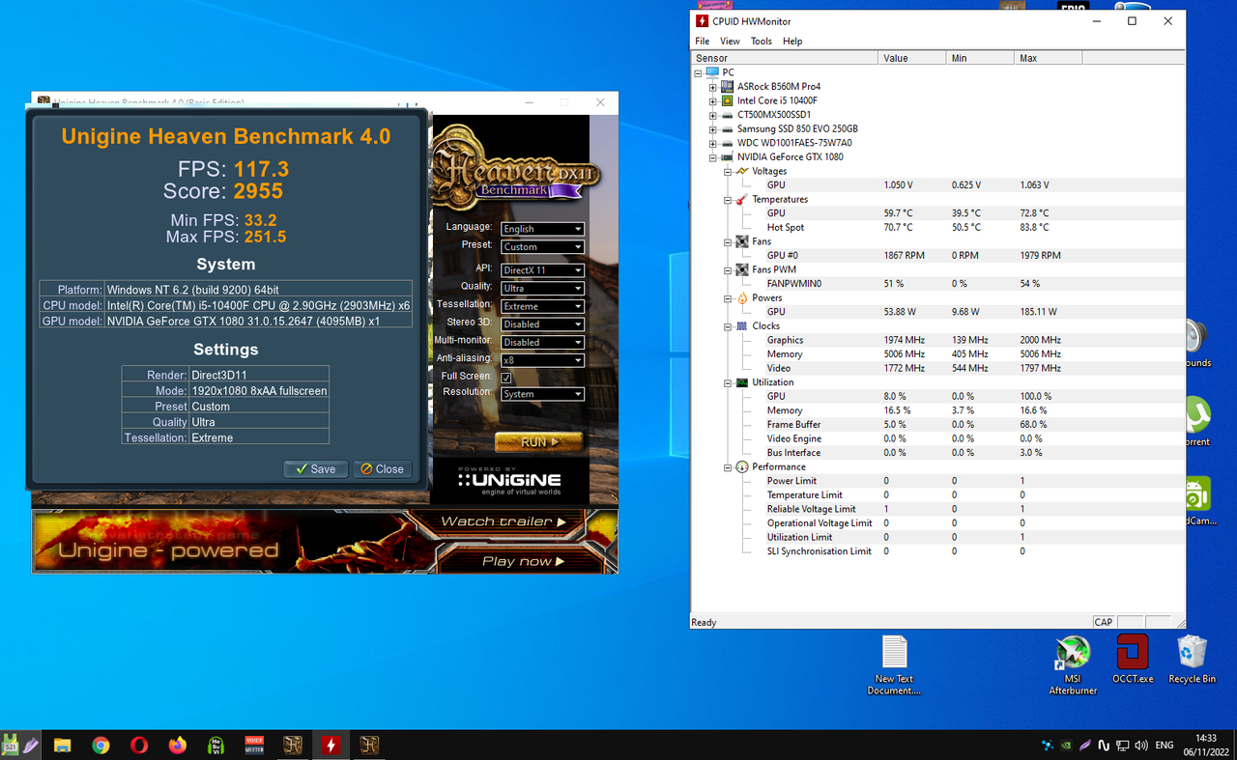Viewport: 1237px width, 760px height.
Task: Open the Multi-monitor dropdown
Action: [542, 342]
